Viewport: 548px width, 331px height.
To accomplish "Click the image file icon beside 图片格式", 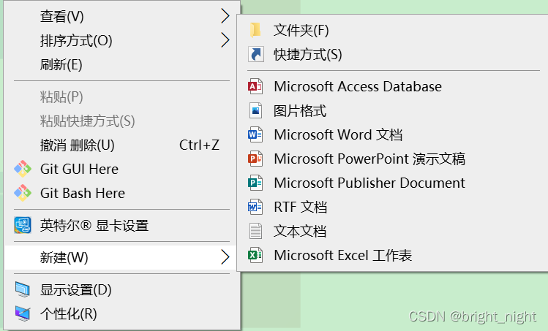I will pyautogui.click(x=255, y=110).
